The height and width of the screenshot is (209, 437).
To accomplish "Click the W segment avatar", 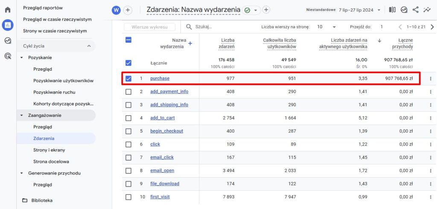I will [x=116, y=10].
